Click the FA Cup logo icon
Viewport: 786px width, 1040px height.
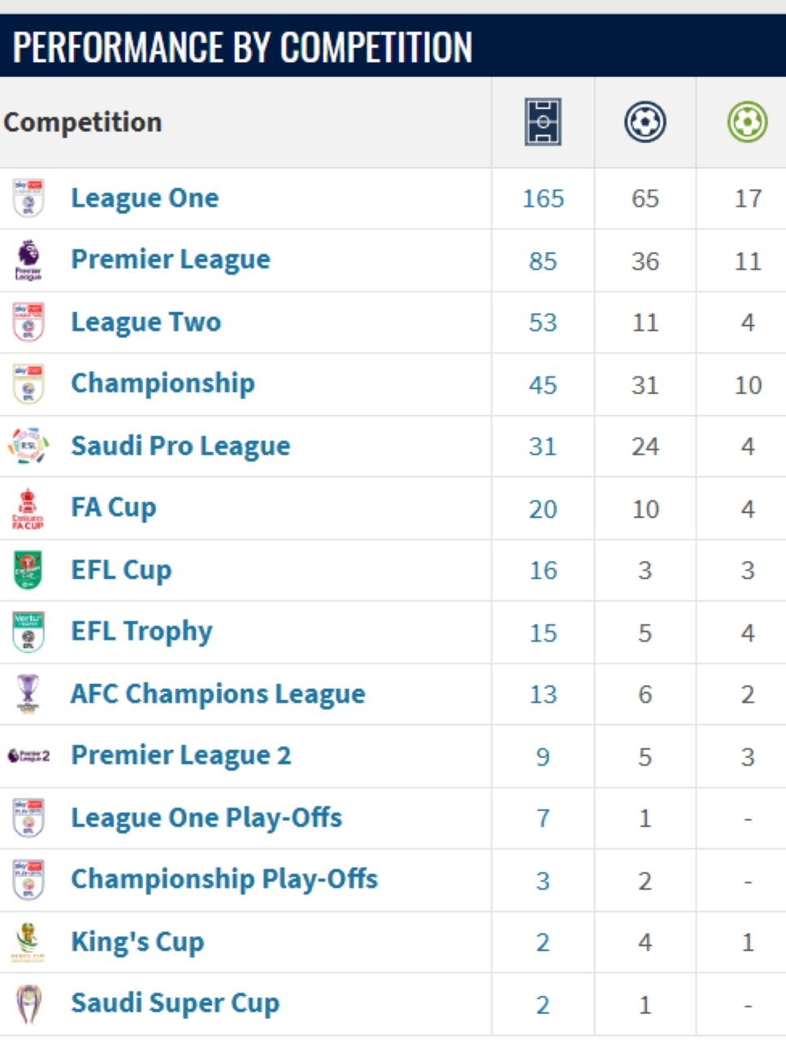28,509
